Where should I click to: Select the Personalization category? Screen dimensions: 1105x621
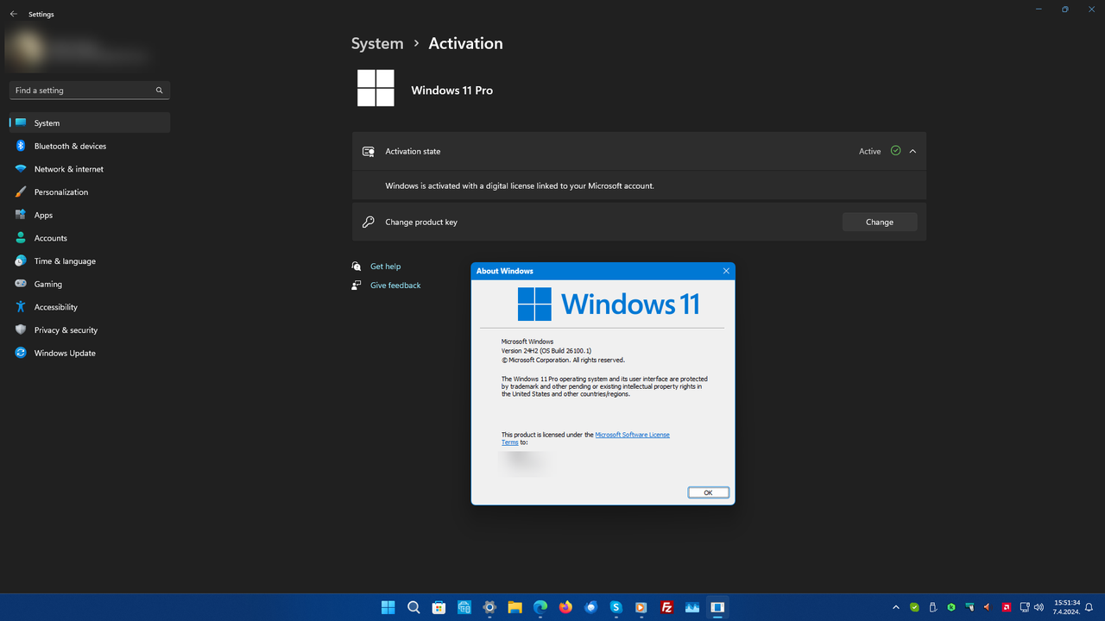tap(90, 192)
